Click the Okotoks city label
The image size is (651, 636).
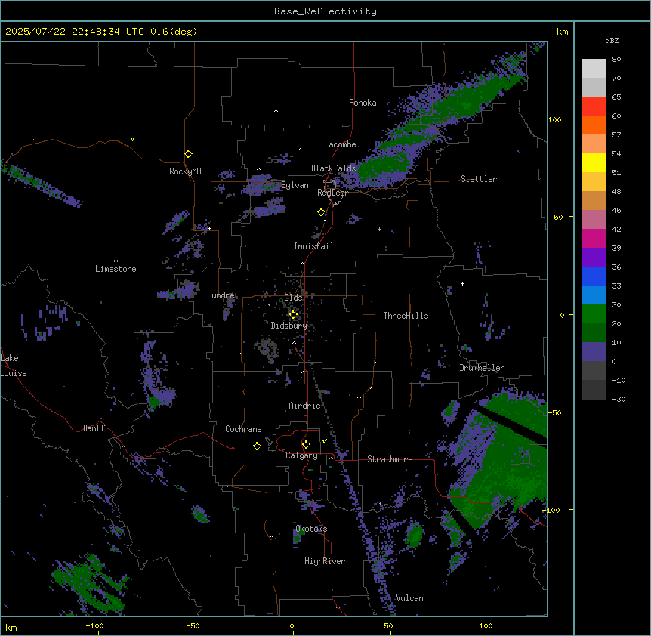tap(311, 529)
